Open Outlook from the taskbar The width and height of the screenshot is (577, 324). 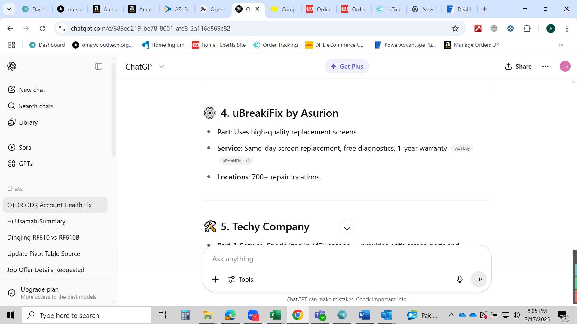pyautogui.click(x=386, y=315)
